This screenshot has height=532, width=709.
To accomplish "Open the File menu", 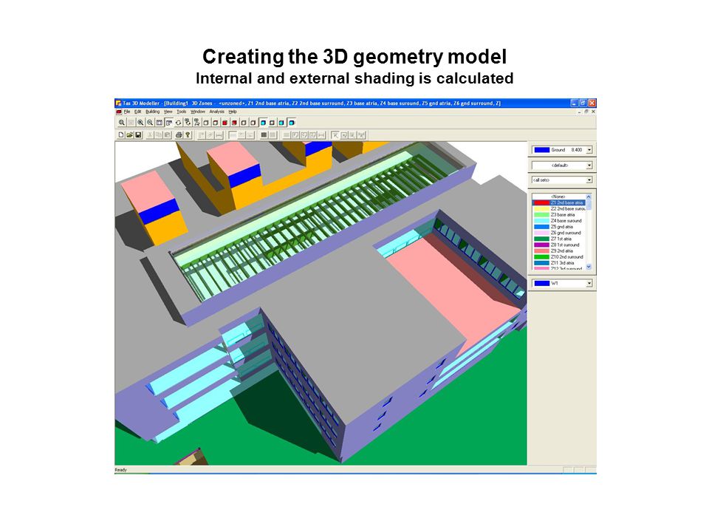I will point(127,112).
